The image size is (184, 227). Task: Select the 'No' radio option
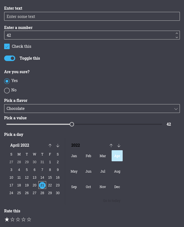[7, 90]
